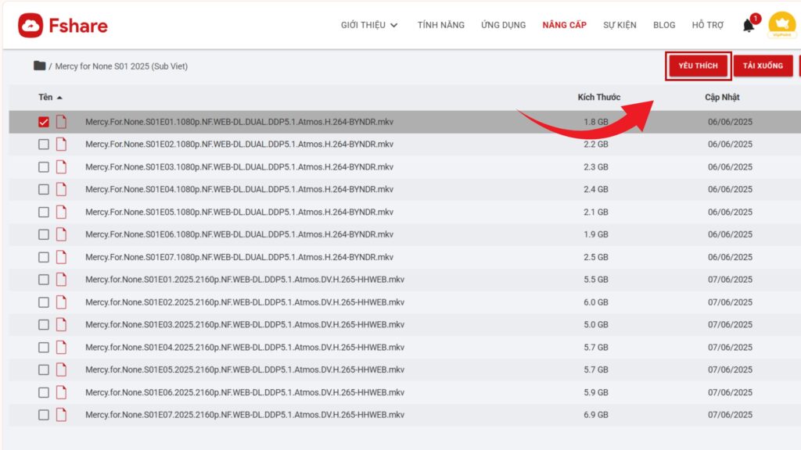This screenshot has width=801, height=450.
Task: Open the S01E05 1080p BYNDR mkv file
Action: 239,212
